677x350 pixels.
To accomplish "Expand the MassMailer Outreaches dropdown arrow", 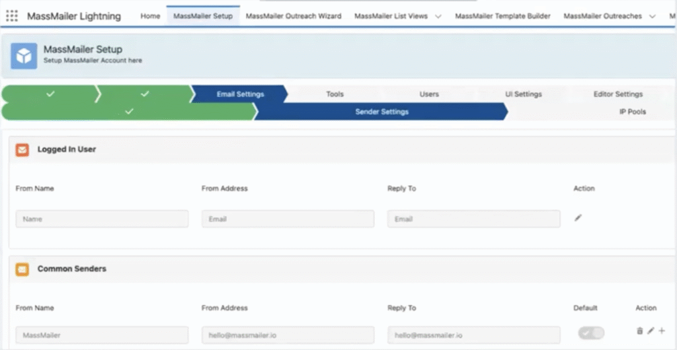I will (653, 16).
